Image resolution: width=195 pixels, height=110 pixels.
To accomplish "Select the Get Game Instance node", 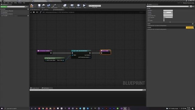I will click(55, 59).
